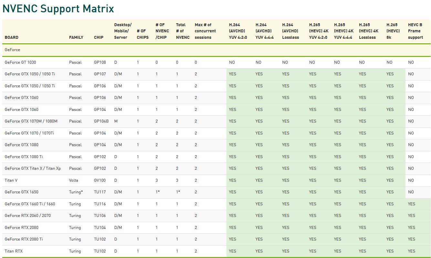Click the H.265 (HEVC) 4K YUV 4:2:0 header
This screenshot has height=258, width=431.
[319, 31]
